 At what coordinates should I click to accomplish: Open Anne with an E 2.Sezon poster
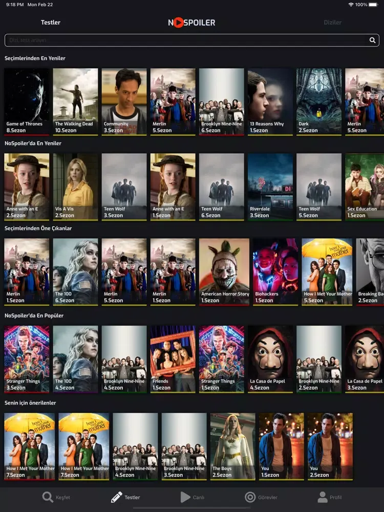[x=27, y=187]
